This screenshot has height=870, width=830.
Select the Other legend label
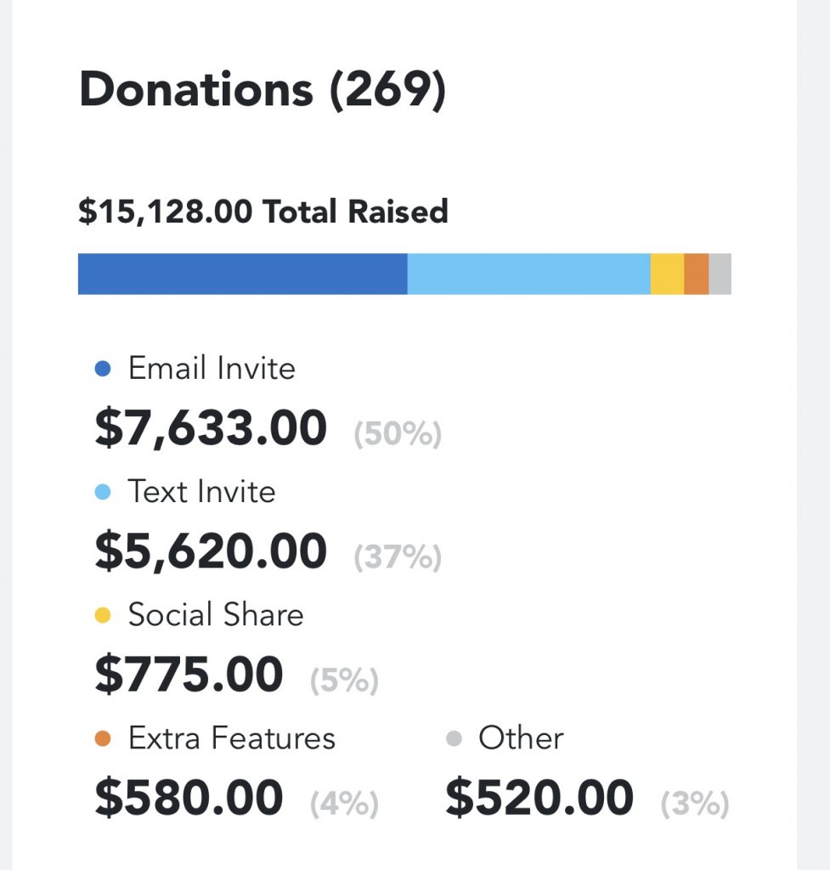click(521, 738)
